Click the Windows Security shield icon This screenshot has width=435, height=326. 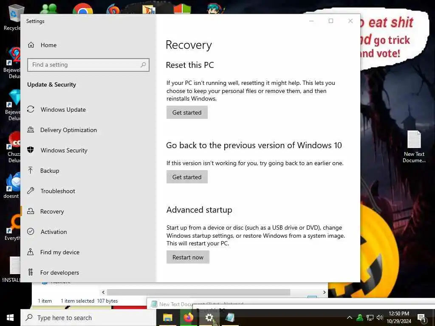click(31, 150)
